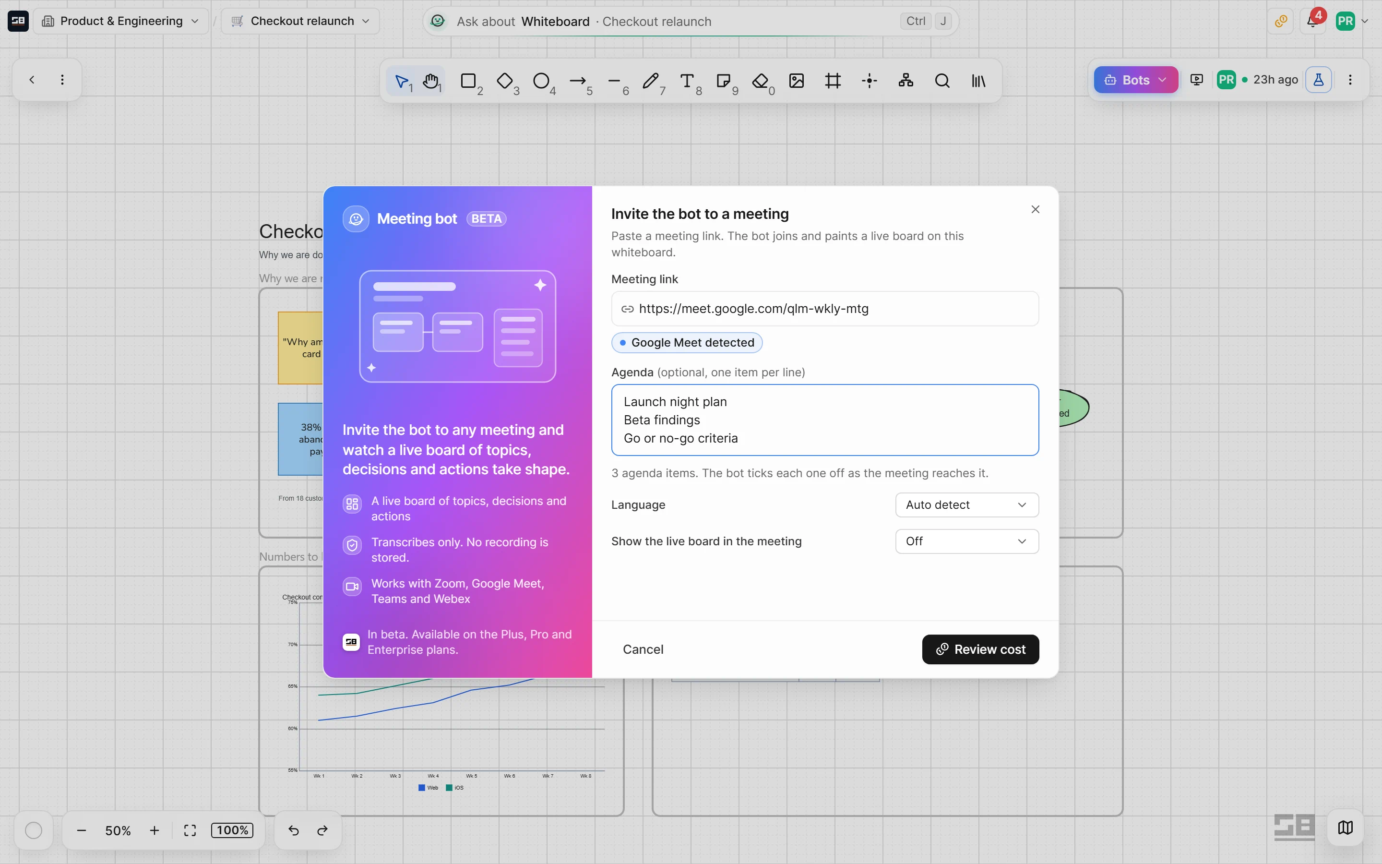
Task: Select the frame tool
Action: coord(833,81)
